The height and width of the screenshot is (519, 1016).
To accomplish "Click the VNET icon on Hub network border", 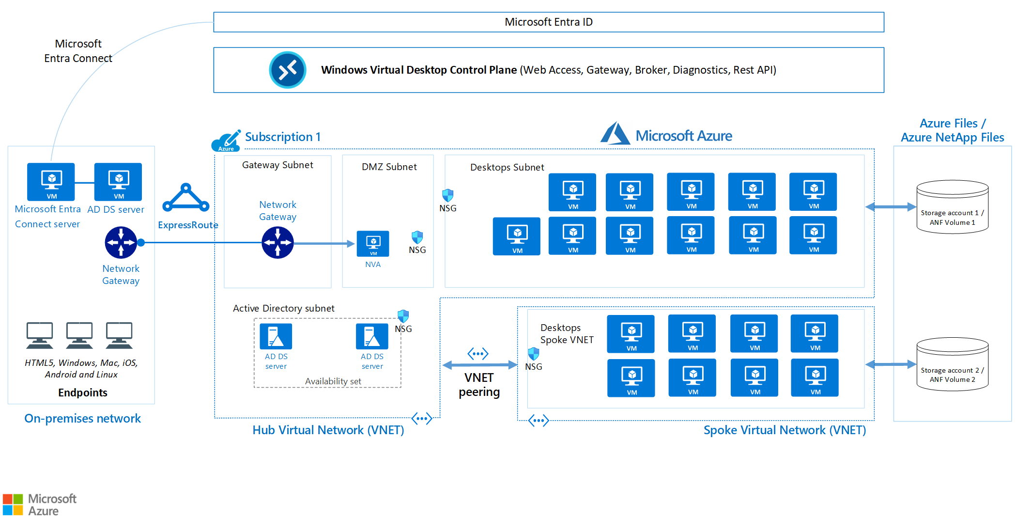I will pos(422,418).
